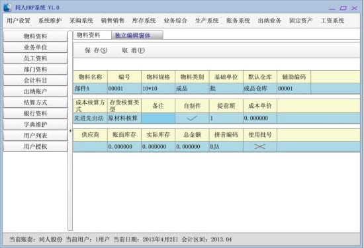Select the 基础单位 cell 批
364x248 pixels.
click(226, 89)
